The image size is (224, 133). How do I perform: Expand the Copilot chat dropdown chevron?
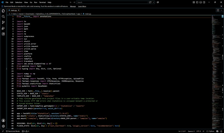[153, 2]
